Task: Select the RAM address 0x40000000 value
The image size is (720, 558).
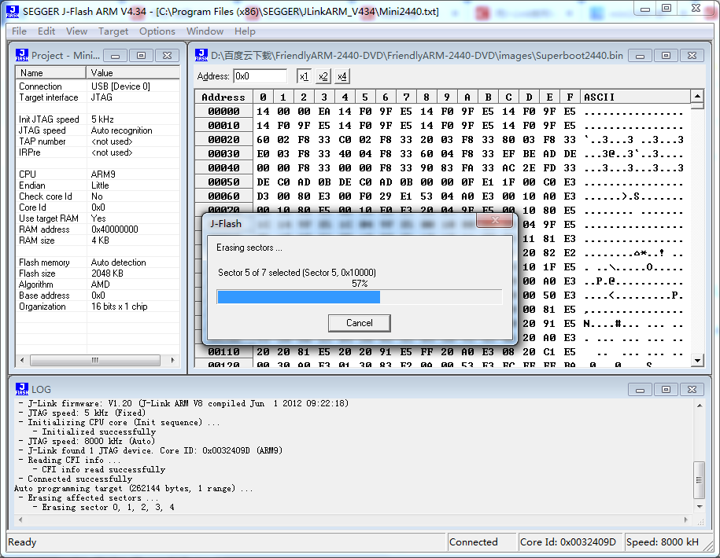Action: 115,229
